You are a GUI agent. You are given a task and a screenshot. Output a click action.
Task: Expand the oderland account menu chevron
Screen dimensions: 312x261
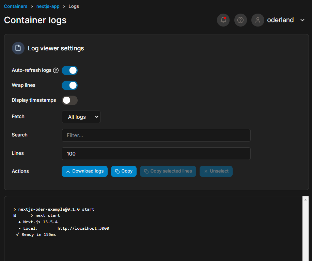pos(302,20)
